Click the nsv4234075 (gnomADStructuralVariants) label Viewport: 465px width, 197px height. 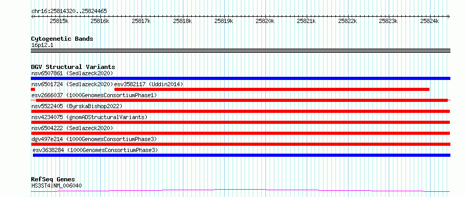pos(89,117)
